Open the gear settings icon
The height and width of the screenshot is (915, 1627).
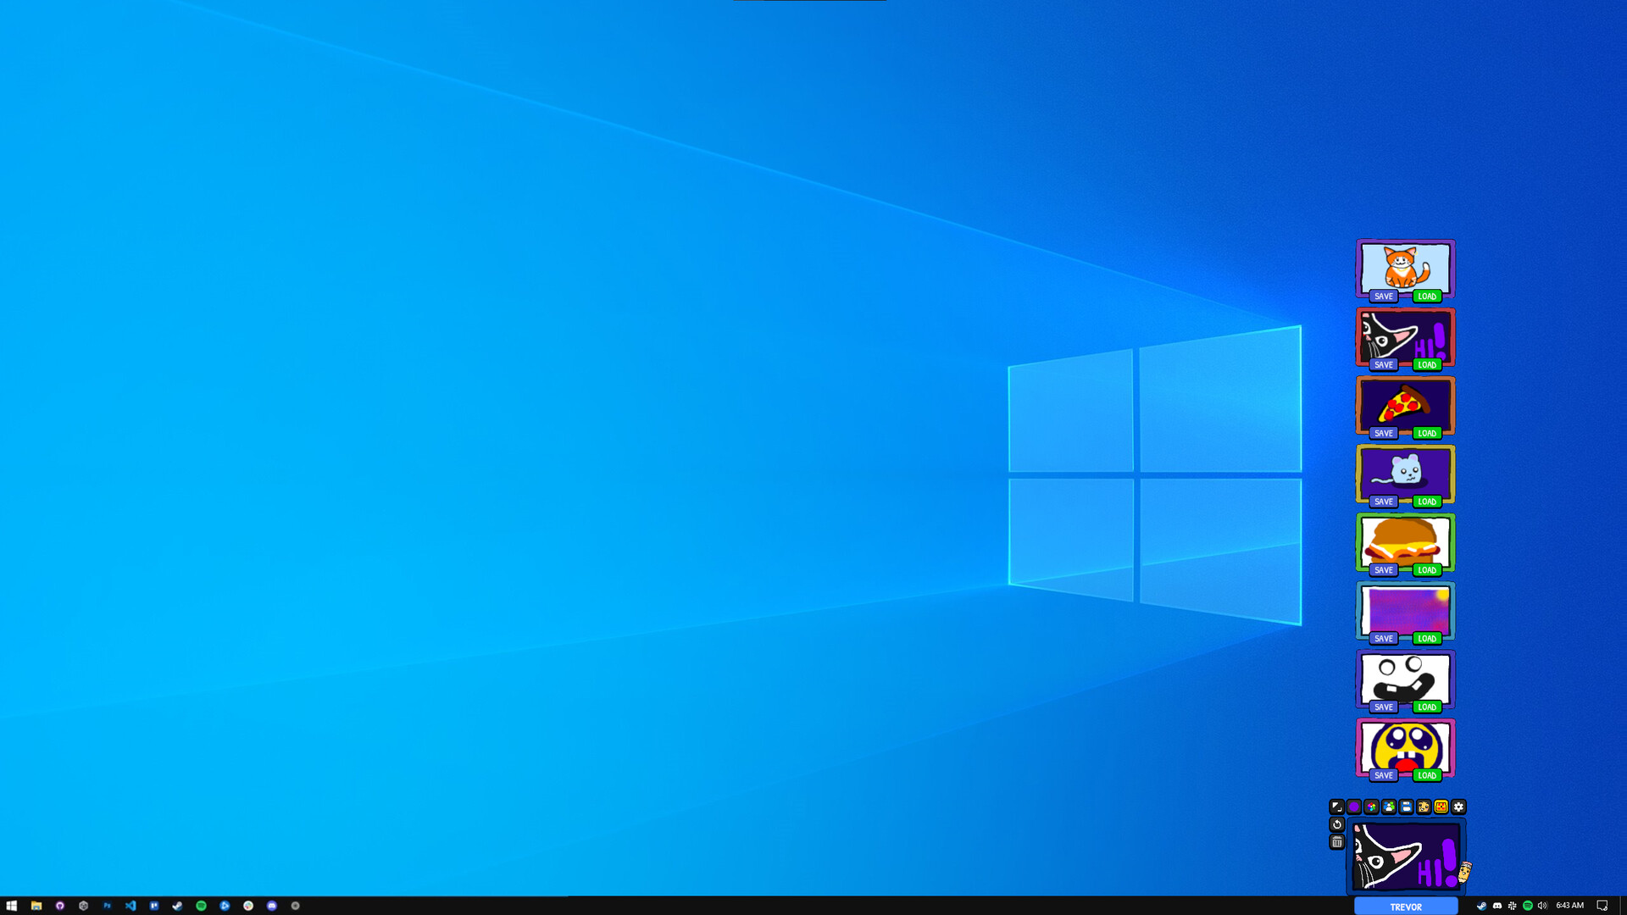pyautogui.click(x=1458, y=807)
